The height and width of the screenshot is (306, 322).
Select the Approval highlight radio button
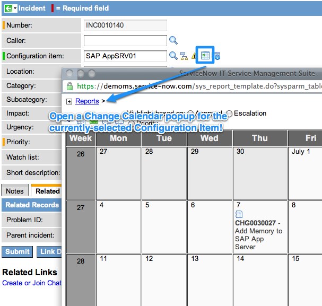pos(190,113)
